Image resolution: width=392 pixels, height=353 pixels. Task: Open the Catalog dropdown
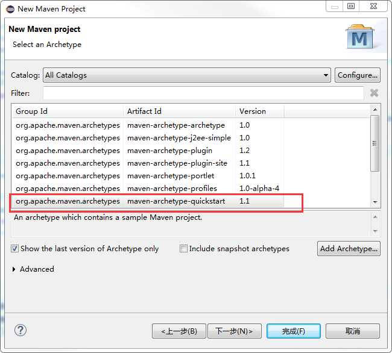tap(187, 75)
